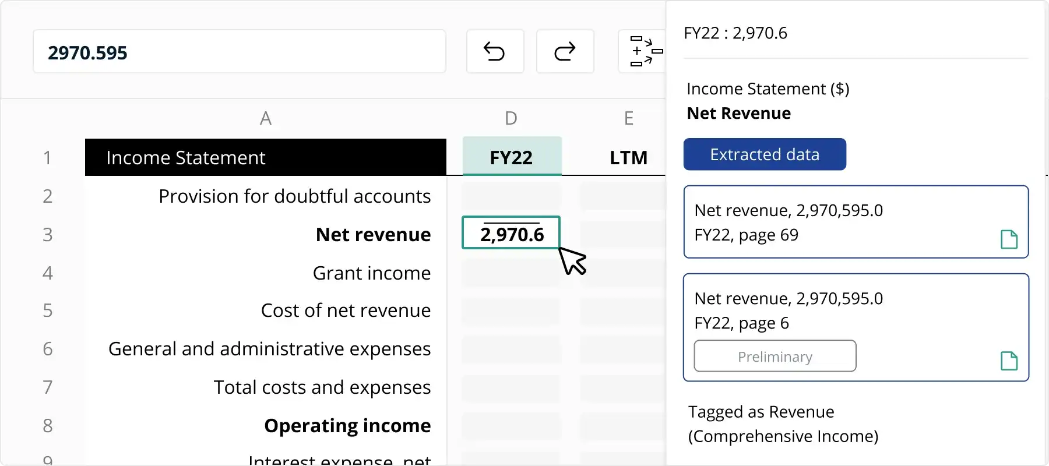Select the Net revenue 2,970.6 cell
1049x466 pixels.
click(x=511, y=233)
